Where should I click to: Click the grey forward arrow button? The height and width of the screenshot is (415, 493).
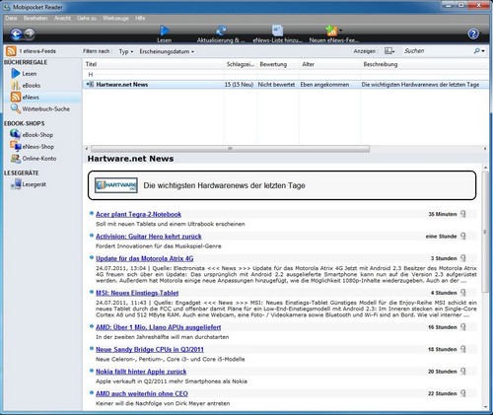(x=30, y=34)
